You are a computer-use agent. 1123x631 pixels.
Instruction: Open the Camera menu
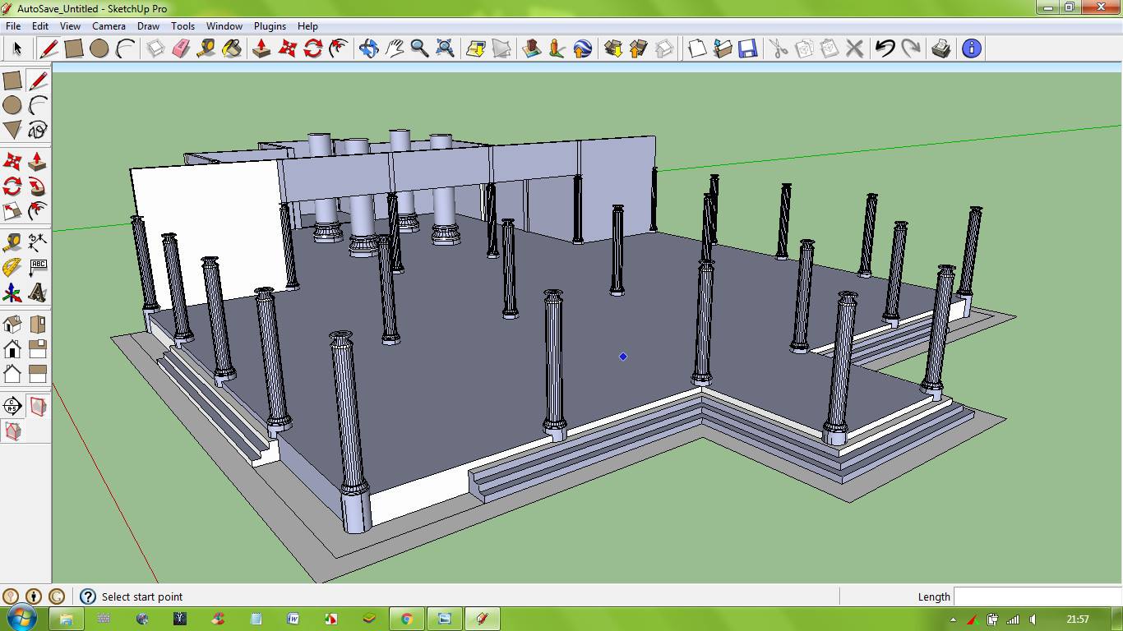coord(109,26)
